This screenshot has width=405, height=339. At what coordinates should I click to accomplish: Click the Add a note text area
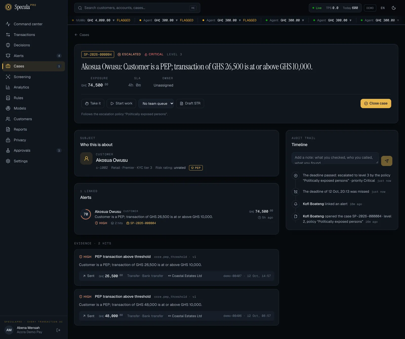tap(335, 158)
